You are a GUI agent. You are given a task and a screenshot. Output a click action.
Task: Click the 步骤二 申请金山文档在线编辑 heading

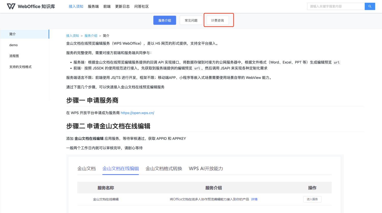[x=108, y=126]
